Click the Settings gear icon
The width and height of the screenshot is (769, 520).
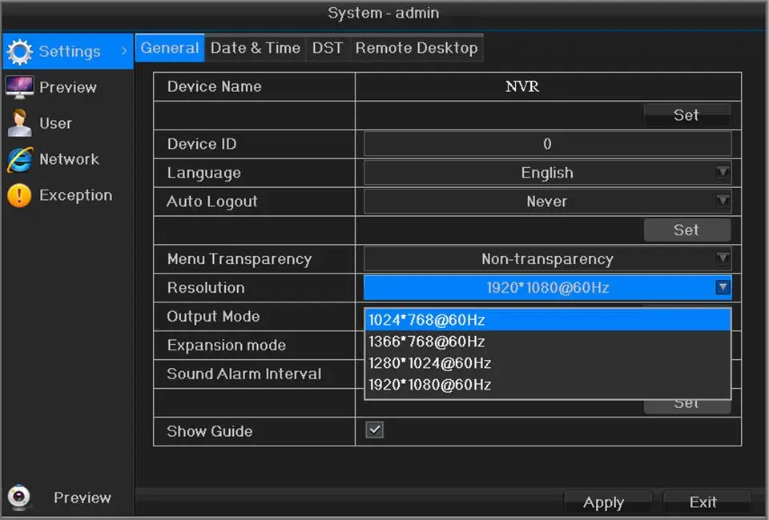(19, 51)
